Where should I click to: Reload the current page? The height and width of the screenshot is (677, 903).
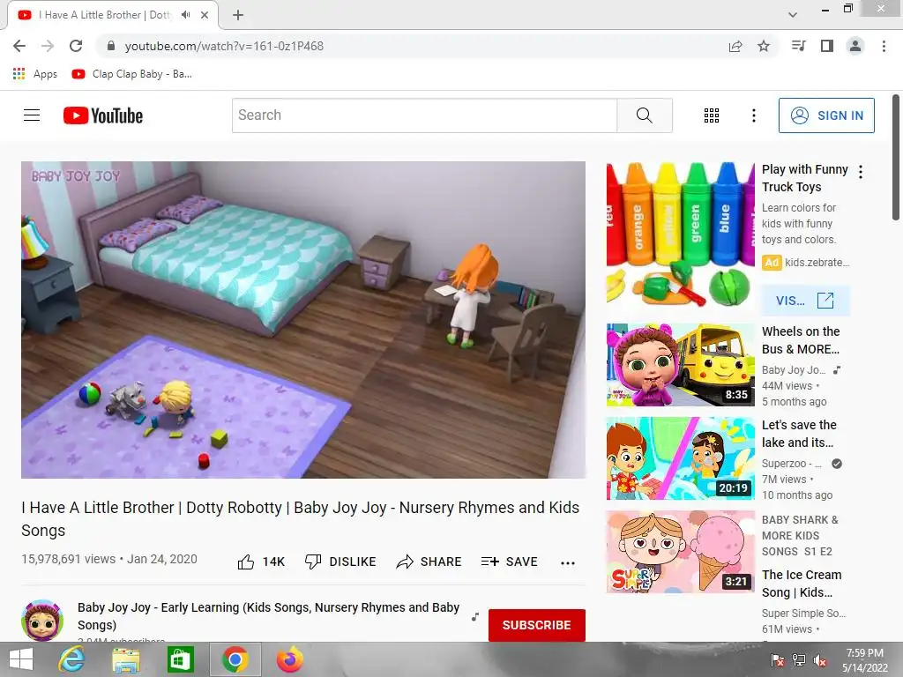(76, 46)
